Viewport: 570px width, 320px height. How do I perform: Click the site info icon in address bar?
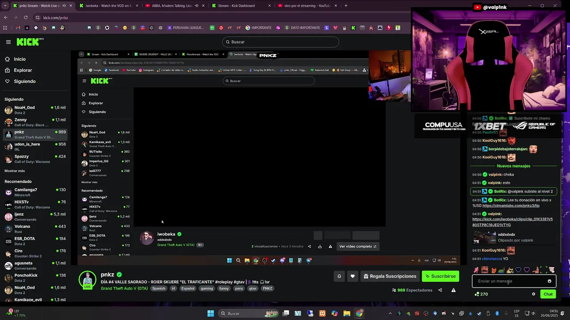pos(38,18)
